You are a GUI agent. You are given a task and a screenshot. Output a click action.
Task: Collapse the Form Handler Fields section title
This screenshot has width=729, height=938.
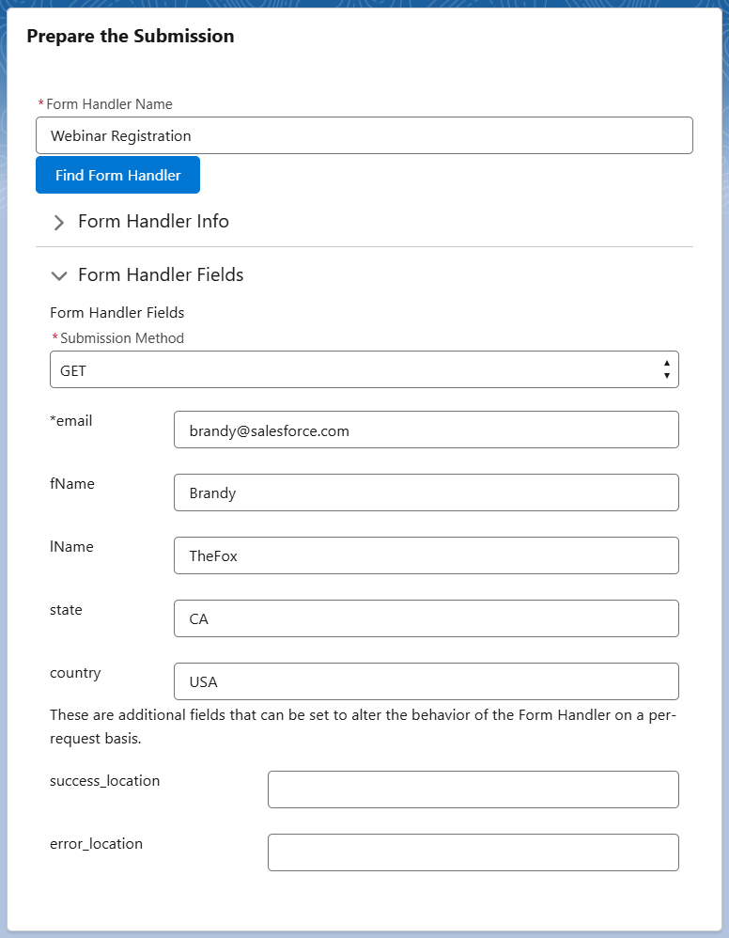[161, 274]
